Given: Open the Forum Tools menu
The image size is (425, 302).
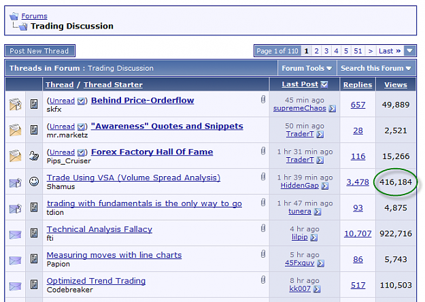Looking at the screenshot, I should click(307, 68).
